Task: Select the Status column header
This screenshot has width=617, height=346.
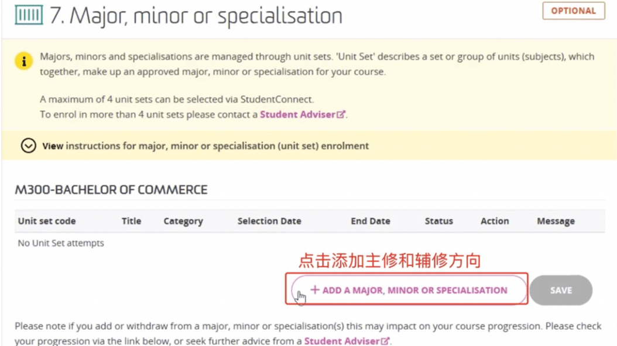Action: tap(439, 221)
